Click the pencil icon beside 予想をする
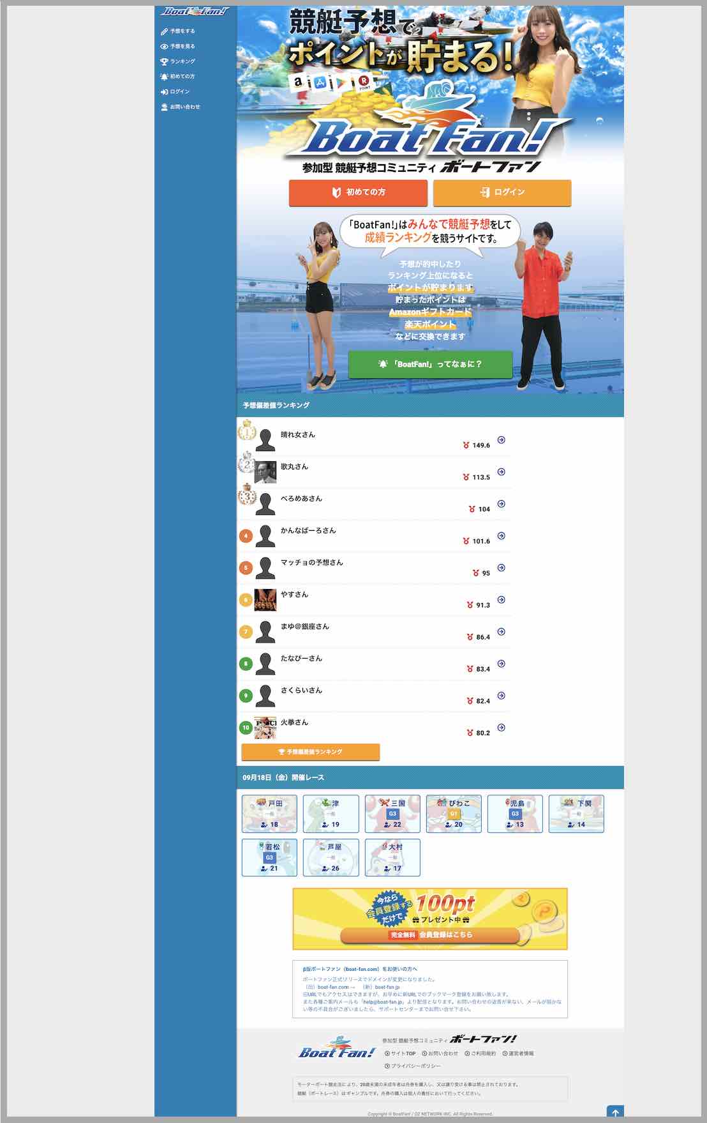The image size is (707, 1123). pyautogui.click(x=164, y=31)
